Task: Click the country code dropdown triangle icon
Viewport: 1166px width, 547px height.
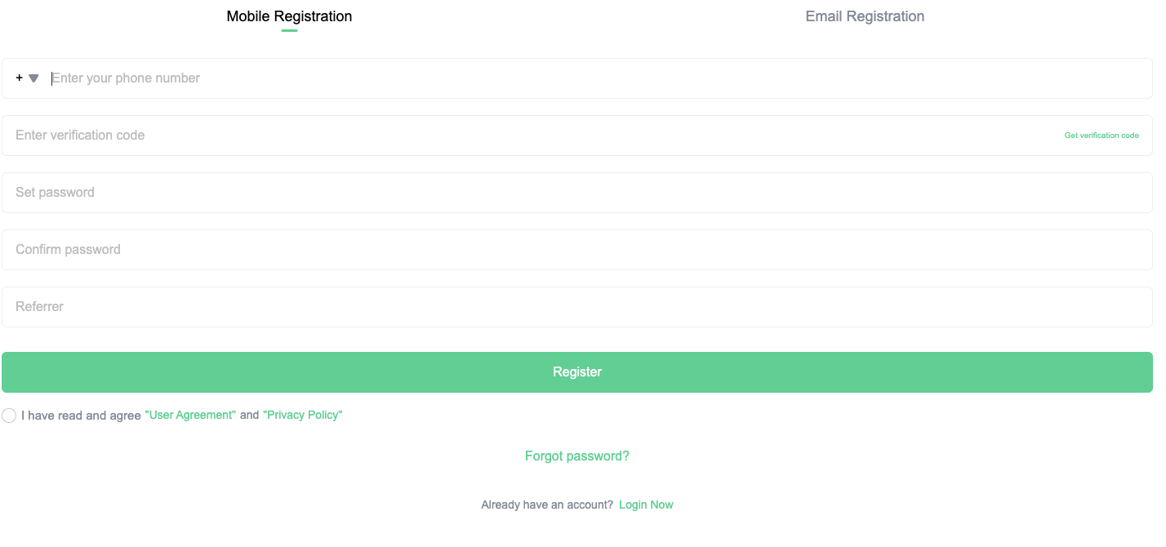Action: (x=33, y=78)
